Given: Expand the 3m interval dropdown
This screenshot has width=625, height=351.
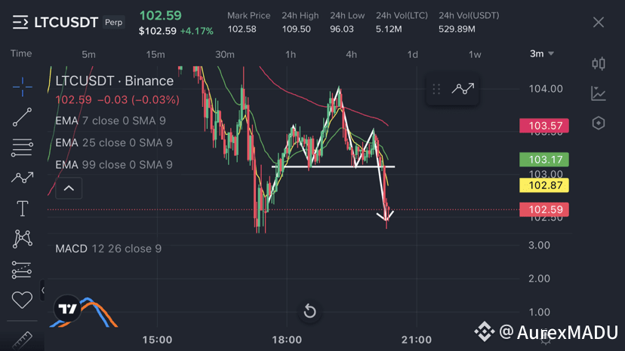Looking at the screenshot, I should [x=542, y=53].
